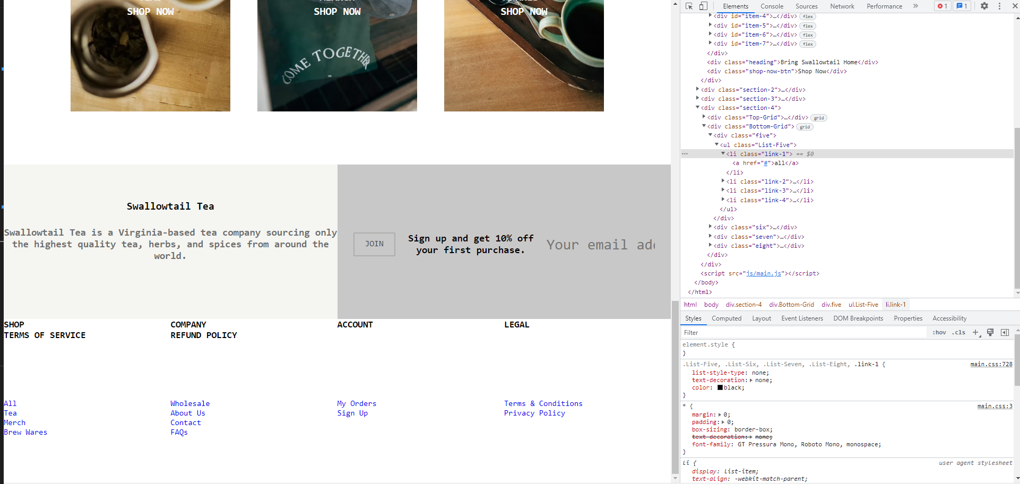
Task: Collapse the section-4 div node
Action: pyautogui.click(x=697, y=108)
